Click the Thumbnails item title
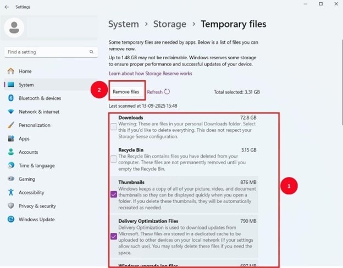Viewport: 343px width, 268px height. click(131, 182)
